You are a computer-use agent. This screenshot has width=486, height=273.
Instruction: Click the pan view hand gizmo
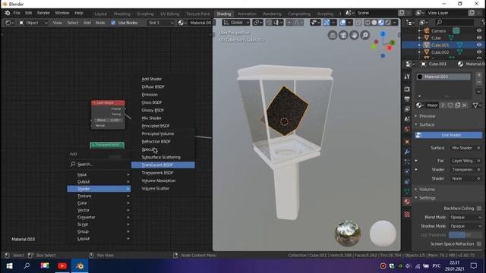click(355, 35)
